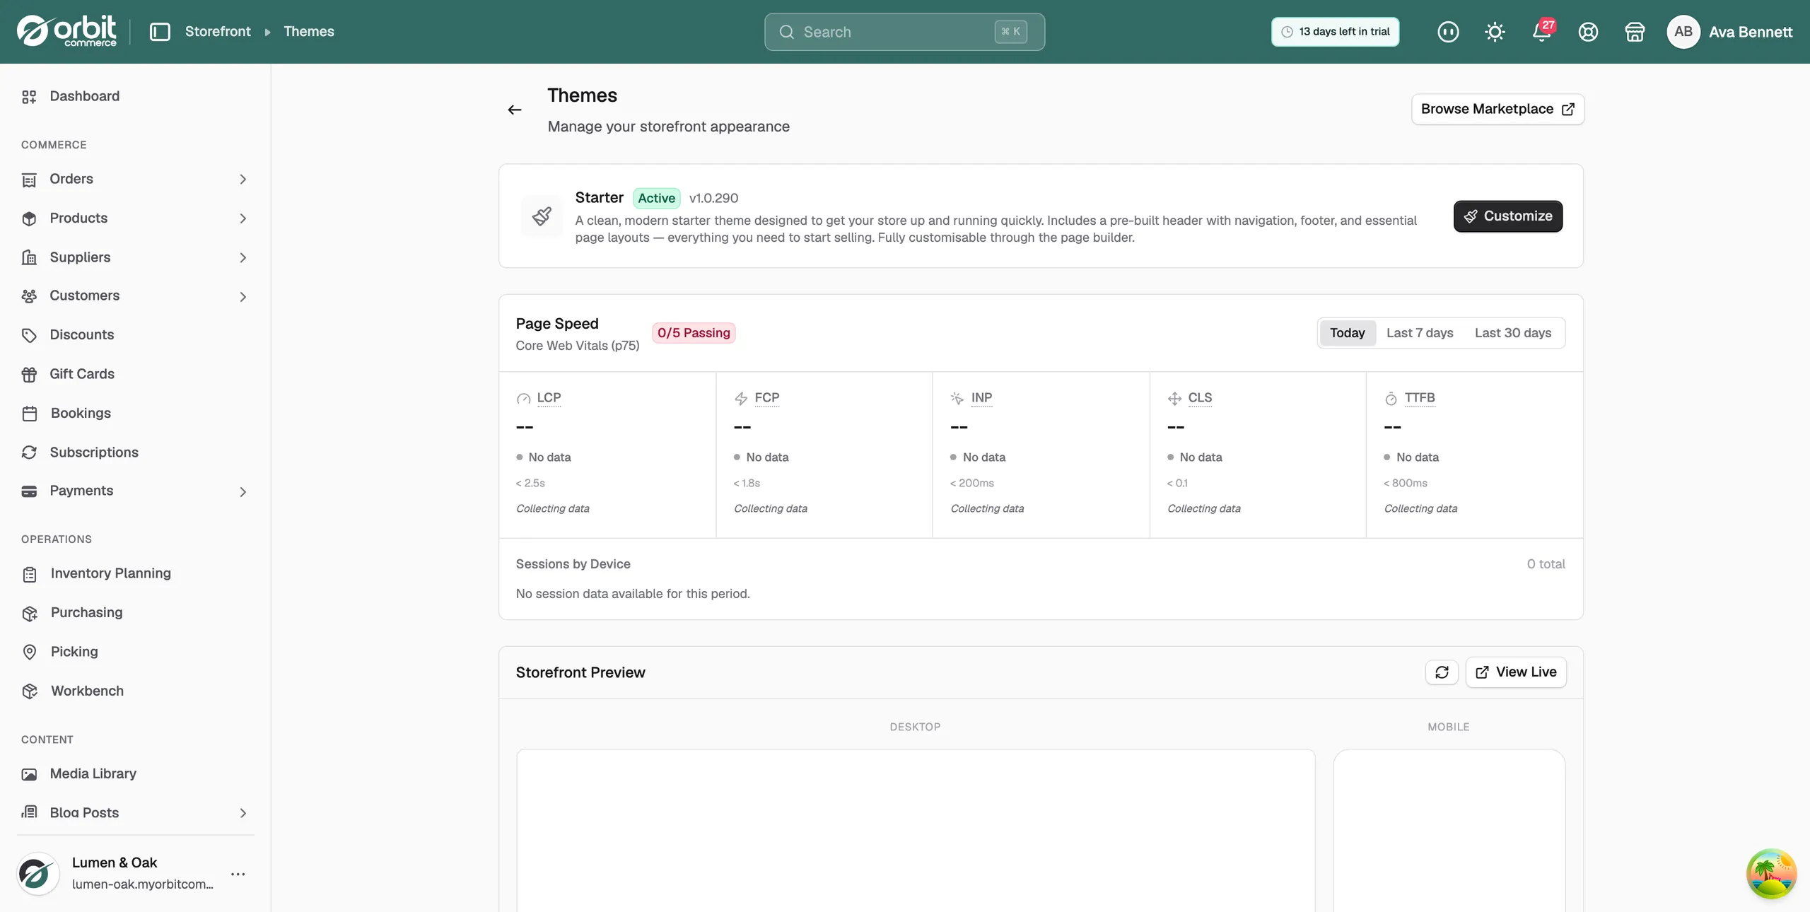The width and height of the screenshot is (1810, 912).
Task: Click the Themes breadcrumb
Action: click(x=309, y=32)
